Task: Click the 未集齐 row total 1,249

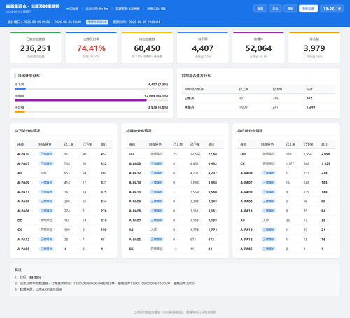Action: tap(311, 107)
